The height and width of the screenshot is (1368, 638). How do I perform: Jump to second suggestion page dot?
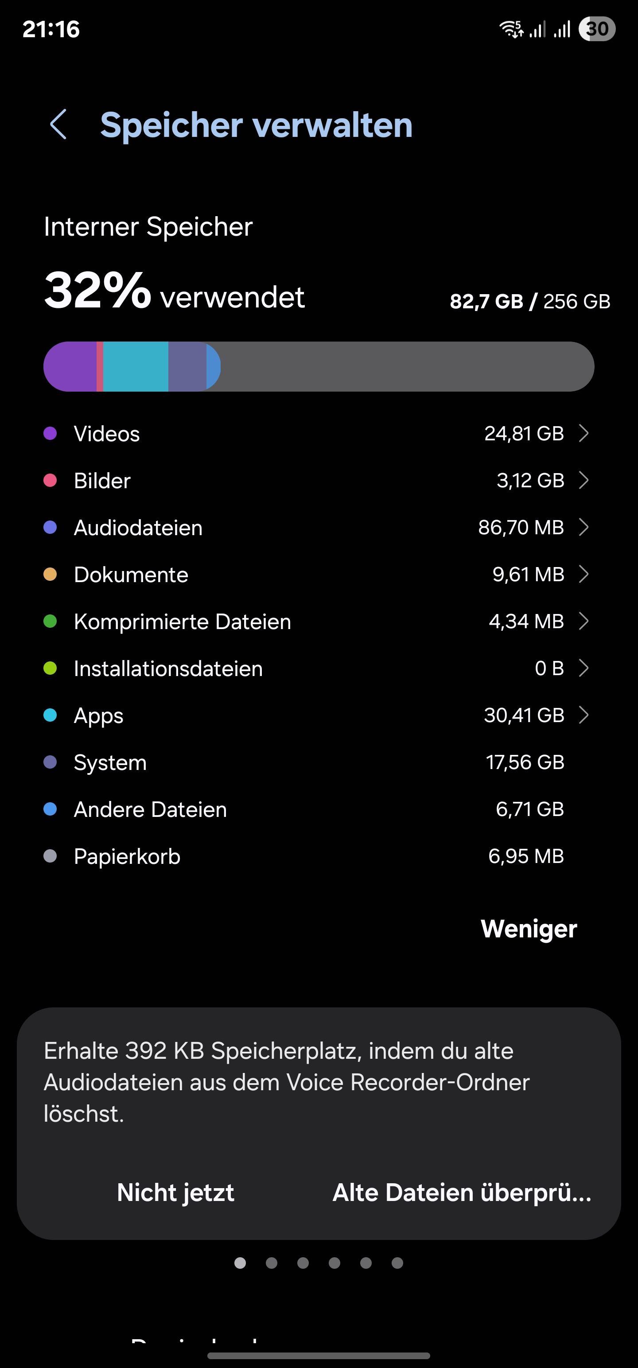tap(272, 1263)
